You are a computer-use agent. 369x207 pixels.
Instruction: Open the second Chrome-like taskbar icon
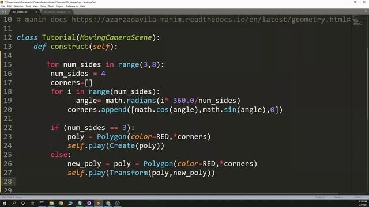(108, 203)
